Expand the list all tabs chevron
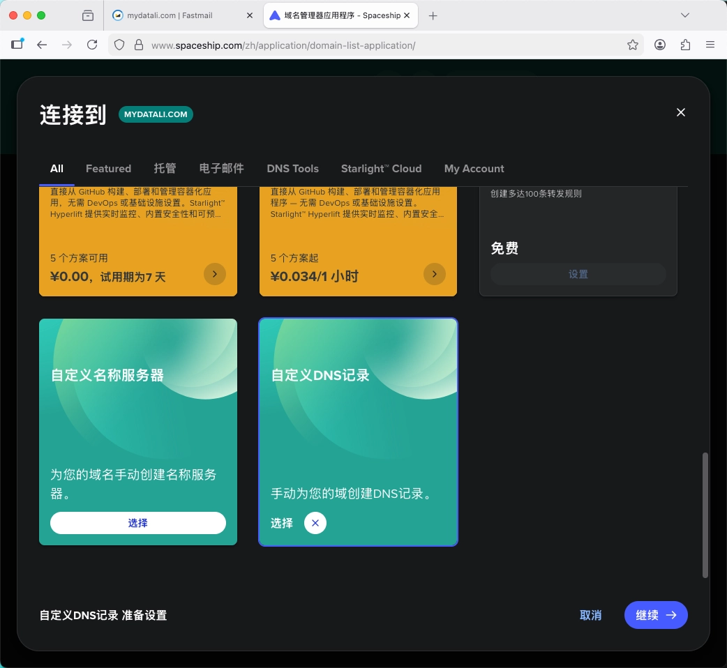The width and height of the screenshot is (727, 668). click(x=685, y=15)
